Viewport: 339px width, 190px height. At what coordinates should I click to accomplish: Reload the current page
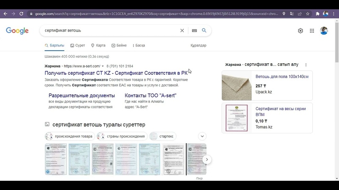point(21,14)
